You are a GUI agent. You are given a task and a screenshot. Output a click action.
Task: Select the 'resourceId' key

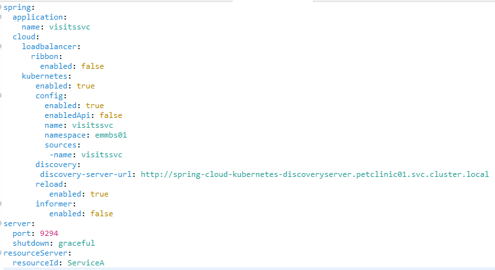click(35, 263)
